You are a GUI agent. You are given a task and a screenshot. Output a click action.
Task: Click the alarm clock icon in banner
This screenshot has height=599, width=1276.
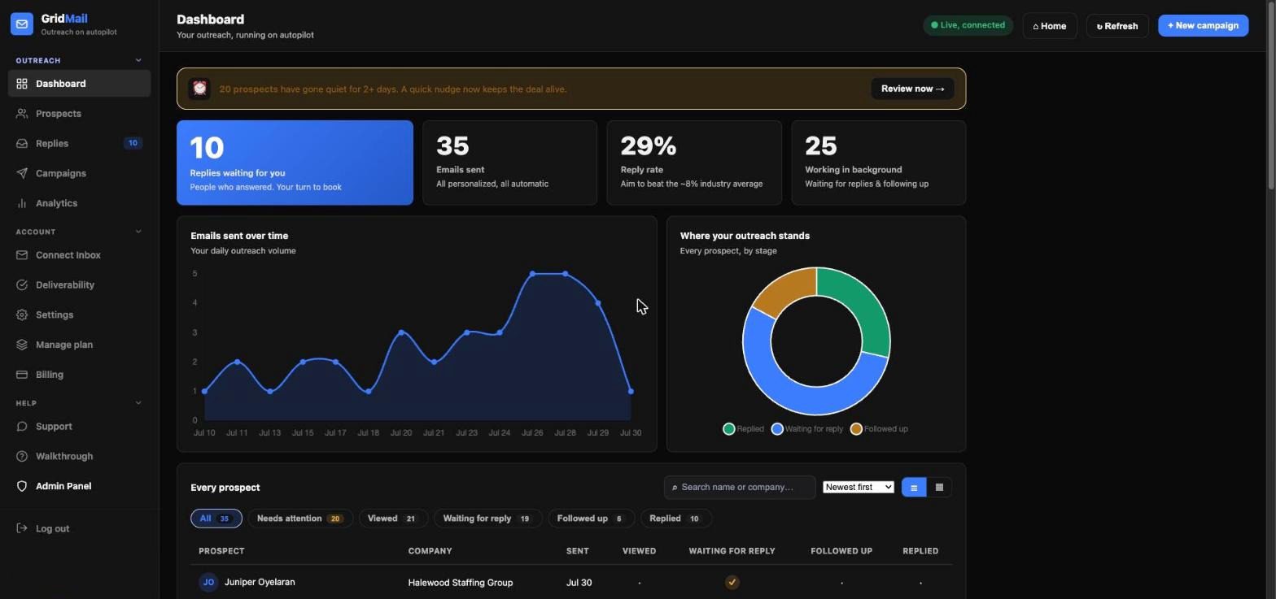(199, 89)
